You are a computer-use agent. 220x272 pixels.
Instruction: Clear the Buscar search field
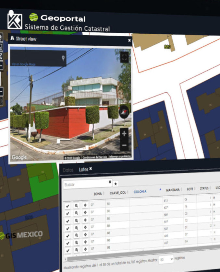click(110, 182)
